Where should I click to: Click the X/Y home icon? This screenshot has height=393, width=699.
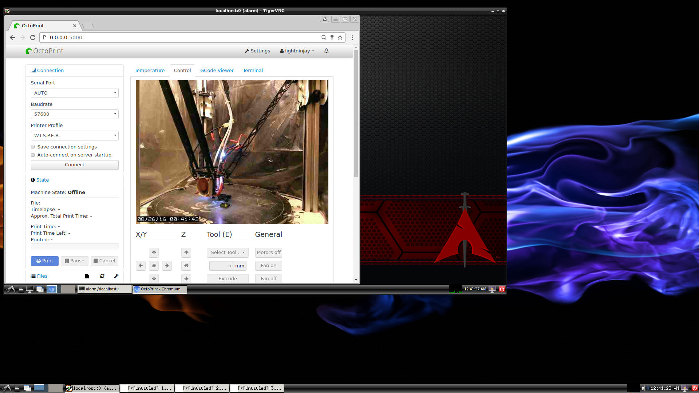coord(154,266)
